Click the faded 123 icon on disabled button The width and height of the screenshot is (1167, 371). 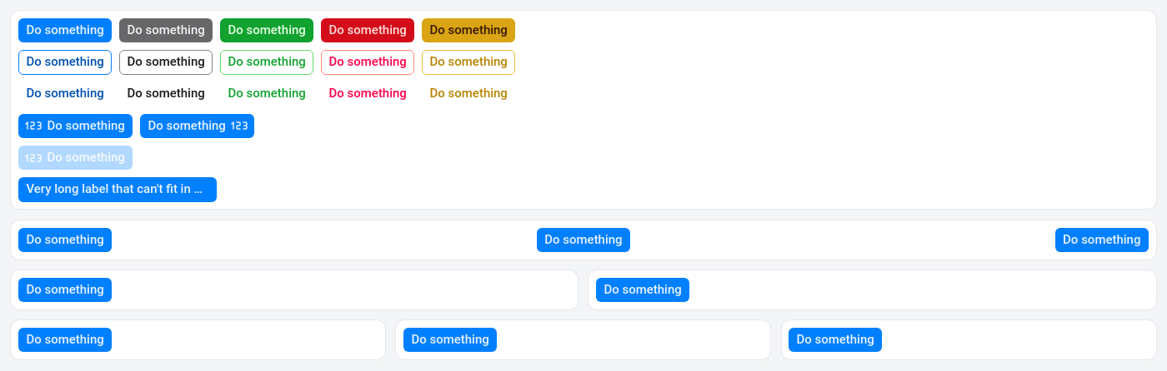click(33, 157)
